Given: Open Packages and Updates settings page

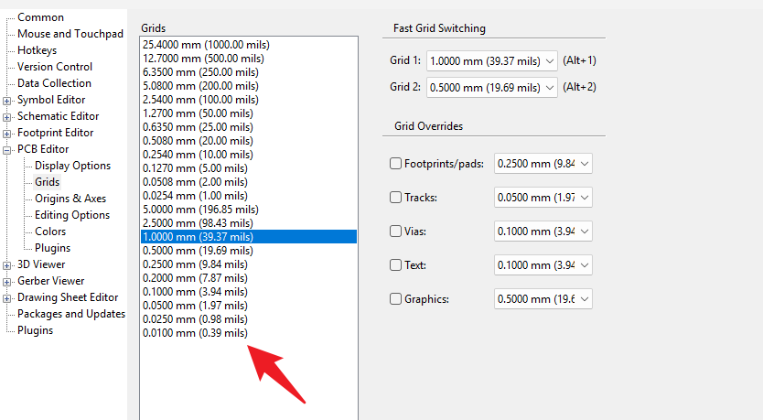Looking at the screenshot, I should click(x=71, y=314).
